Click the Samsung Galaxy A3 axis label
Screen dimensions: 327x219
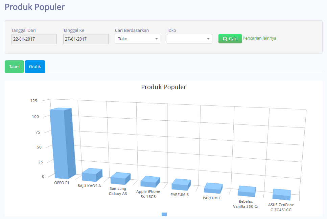[x=118, y=191]
